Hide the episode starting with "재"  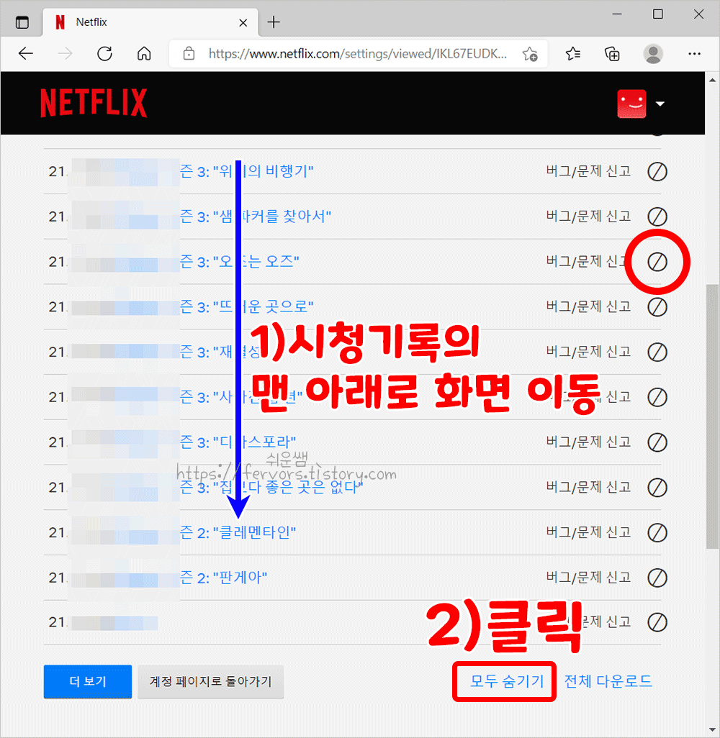[657, 352]
